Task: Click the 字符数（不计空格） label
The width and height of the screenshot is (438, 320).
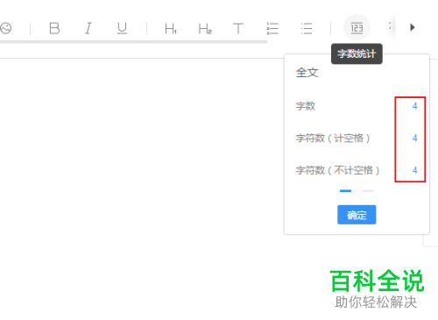Action: click(x=337, y=170)
